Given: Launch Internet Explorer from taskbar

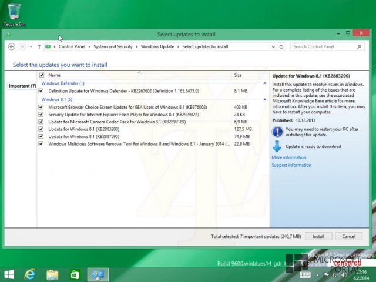Looking at the screenshot, I should click(x=30, y=274).
